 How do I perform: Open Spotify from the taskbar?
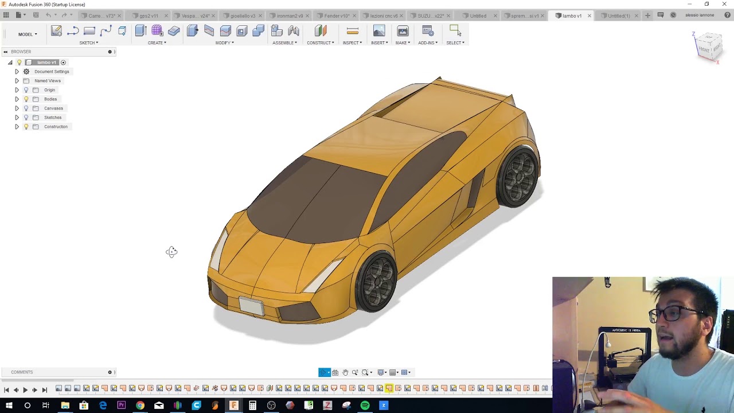coord(365,406)
